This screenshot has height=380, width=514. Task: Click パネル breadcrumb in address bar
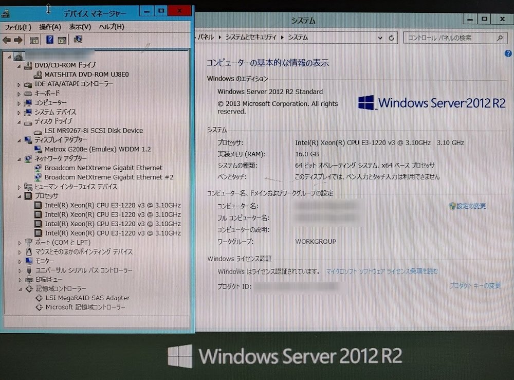pos(206,38)
